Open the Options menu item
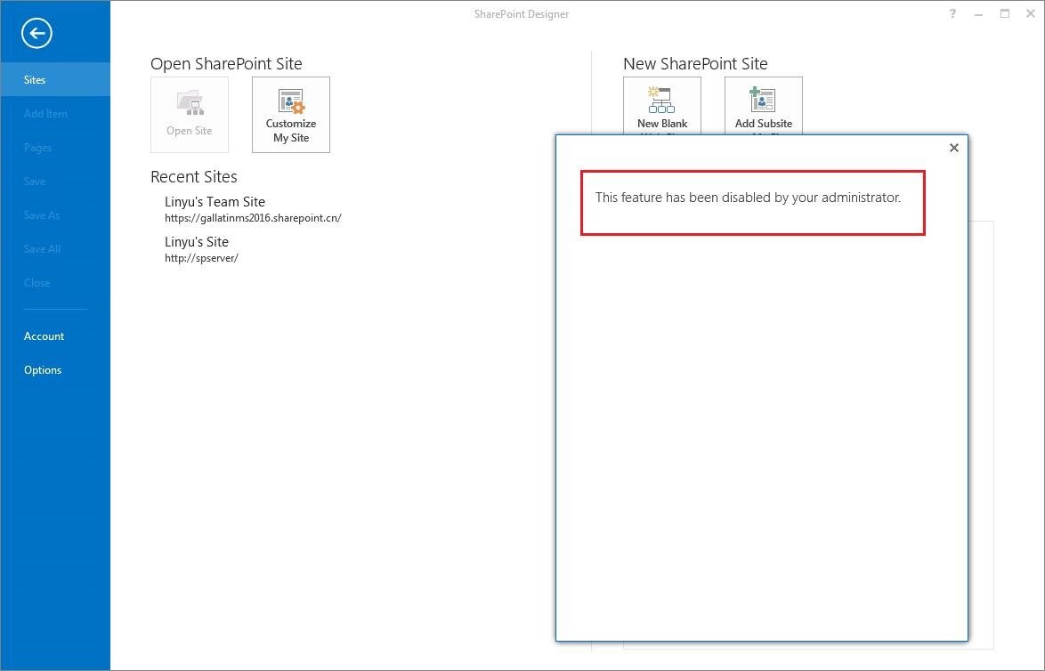This screenshot has width=1045, height=671. click(x=54, y=370)
